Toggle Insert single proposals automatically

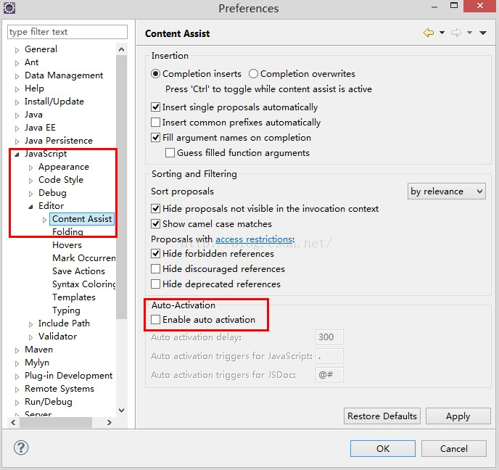point(155,107)
